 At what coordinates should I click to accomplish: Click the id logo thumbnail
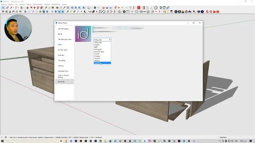pyautogui.click(x=83, y=34)
